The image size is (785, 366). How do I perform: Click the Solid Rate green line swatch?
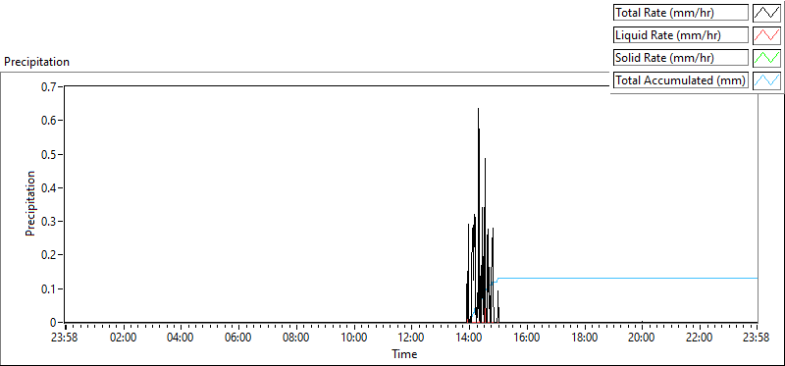(x=767, y=58)
